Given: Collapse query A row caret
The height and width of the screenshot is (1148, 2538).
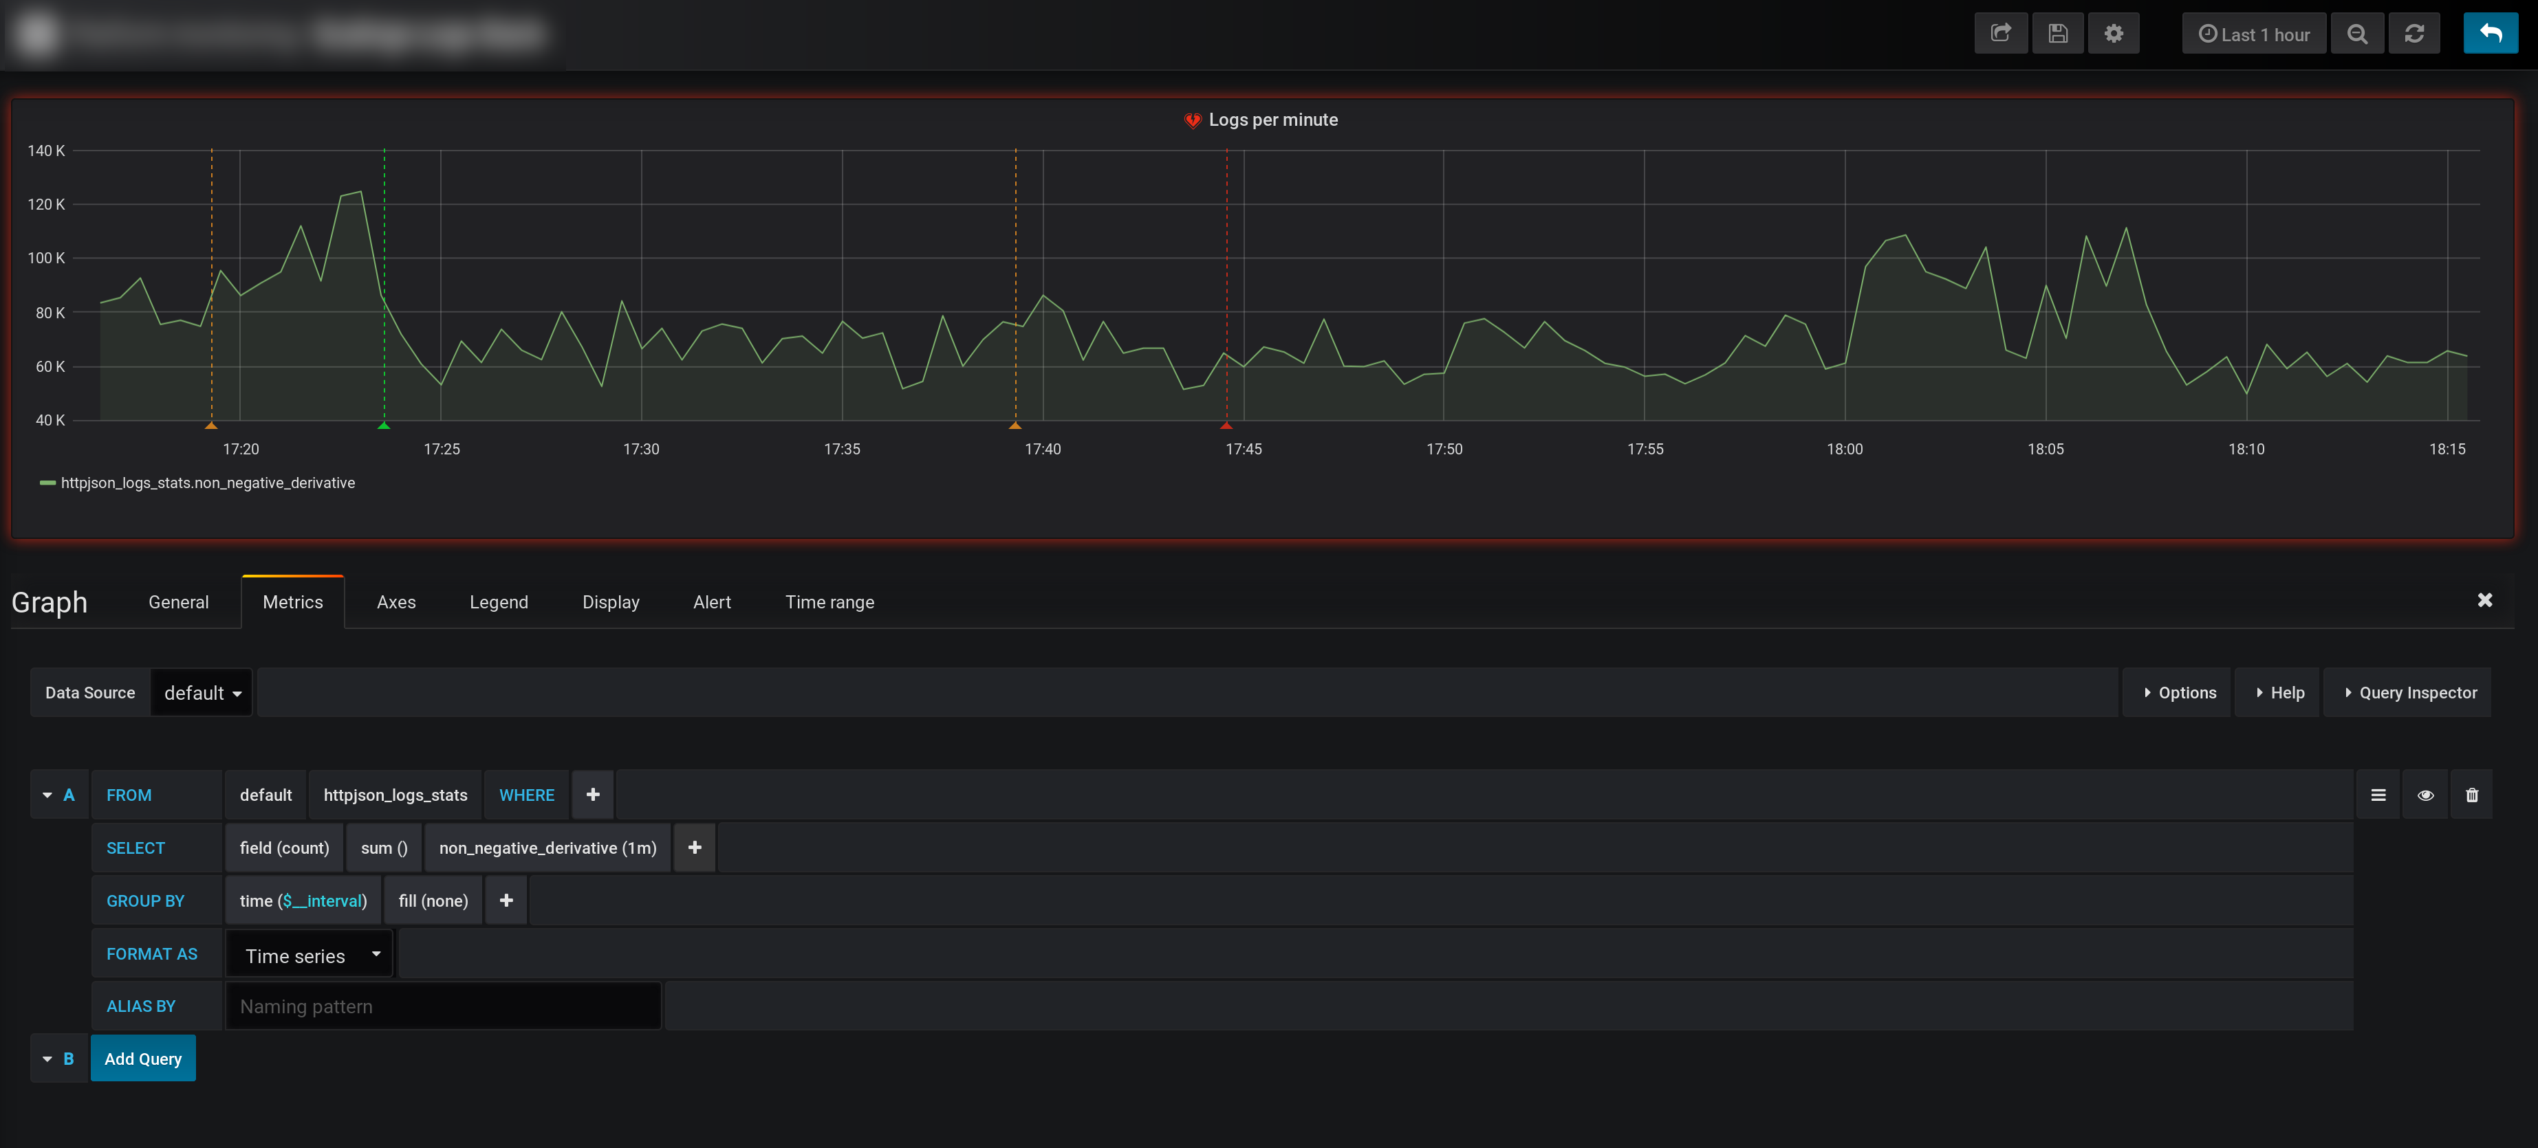Looking at the screenshot, I should (46, 795).
